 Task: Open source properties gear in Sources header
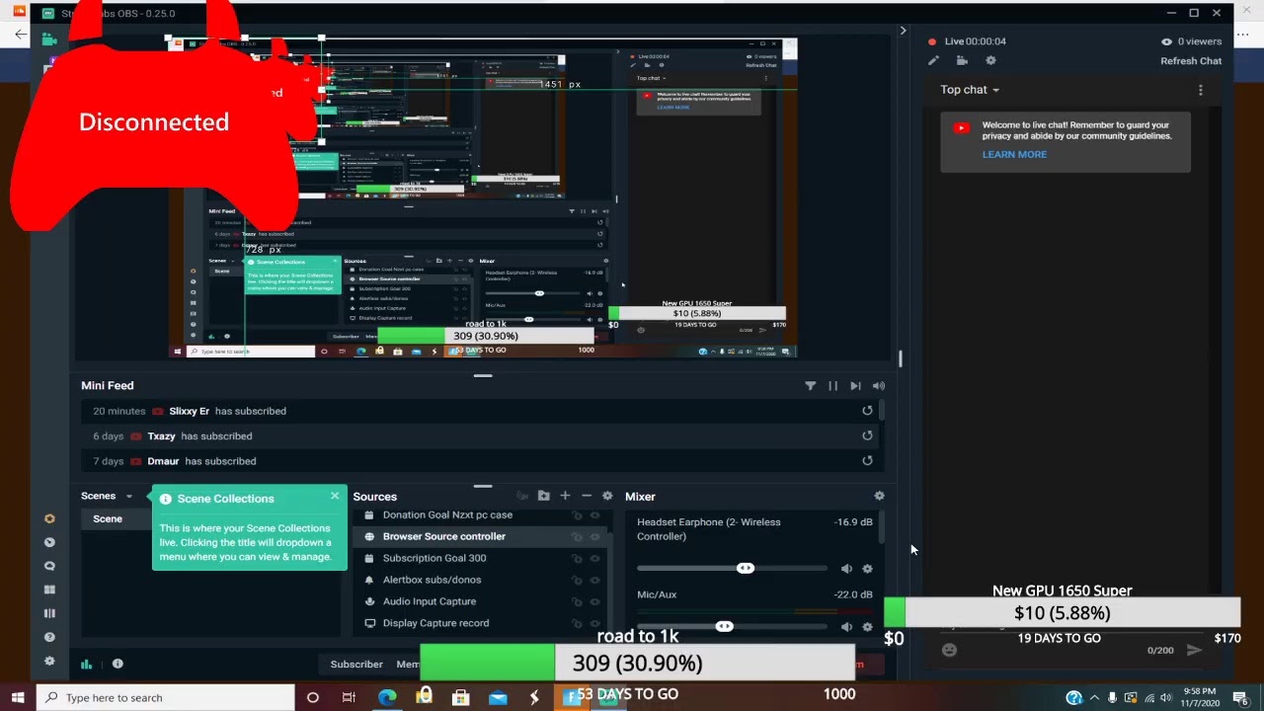[607, 496]
